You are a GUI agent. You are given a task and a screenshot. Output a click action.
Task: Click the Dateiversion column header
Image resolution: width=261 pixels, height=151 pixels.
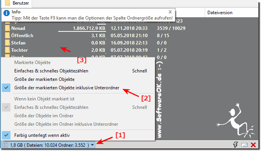pos(220,13)
